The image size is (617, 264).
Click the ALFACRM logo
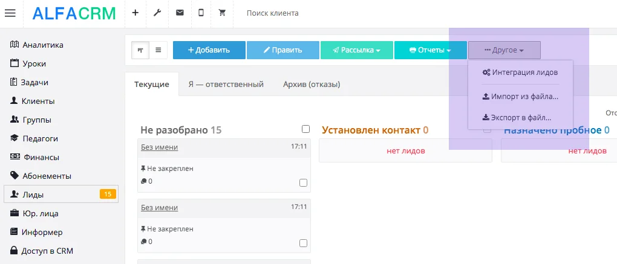click(74, 13)
